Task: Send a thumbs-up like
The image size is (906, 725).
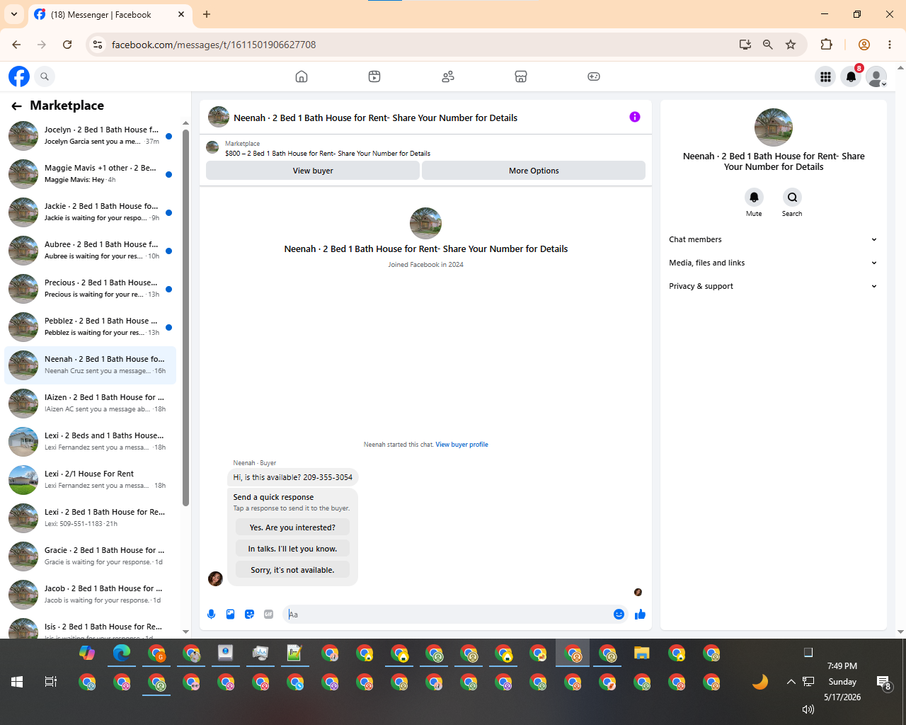Action: [x=640, y=615]
